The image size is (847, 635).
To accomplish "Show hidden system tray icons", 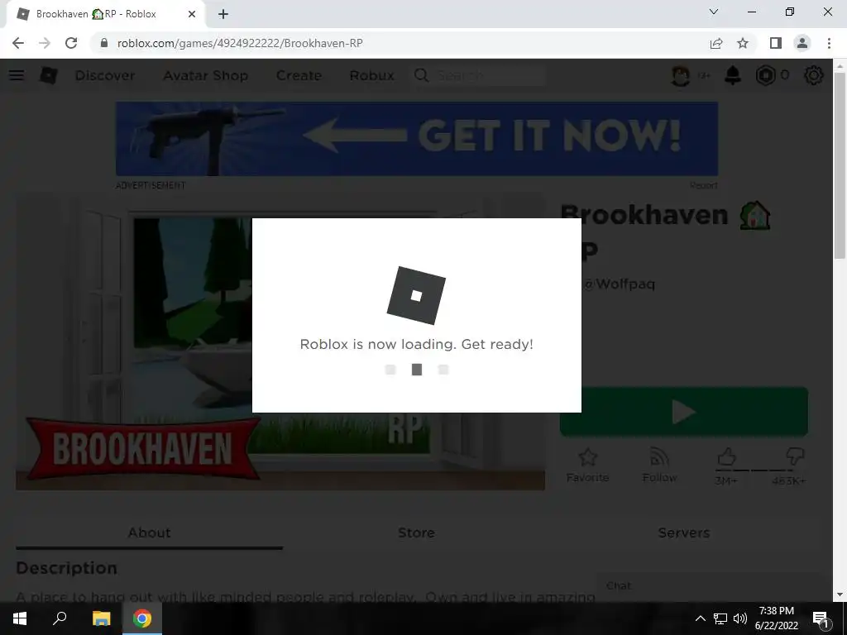I will [700, 618].
